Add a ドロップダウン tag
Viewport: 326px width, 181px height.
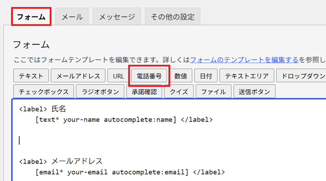302,76
